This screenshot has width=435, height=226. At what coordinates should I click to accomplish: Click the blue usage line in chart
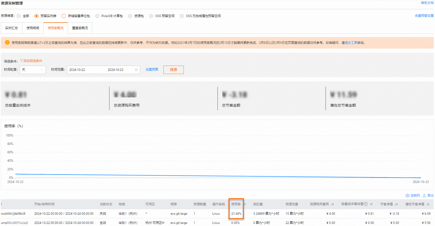(218, 176)
